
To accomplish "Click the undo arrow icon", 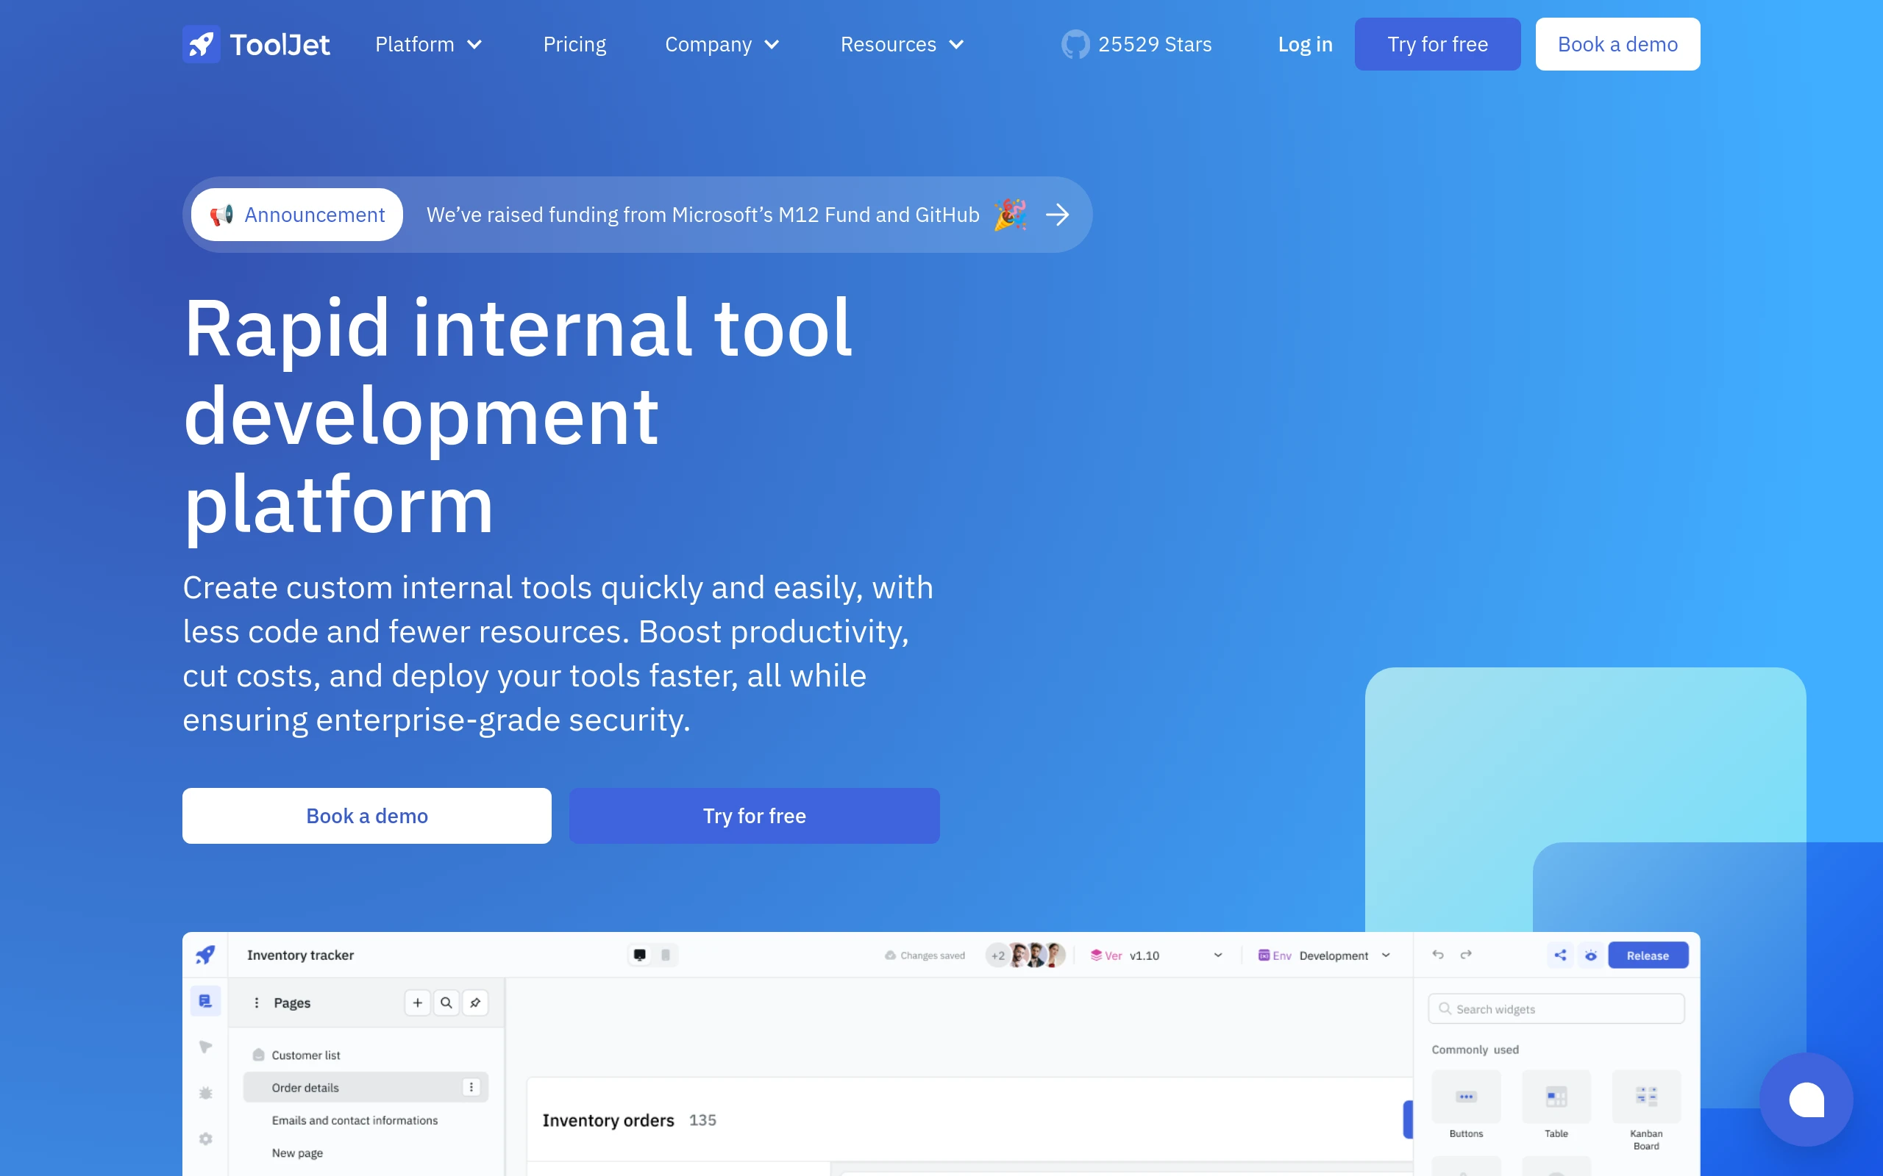I will pyautogui.click(x=1438, y=955).
